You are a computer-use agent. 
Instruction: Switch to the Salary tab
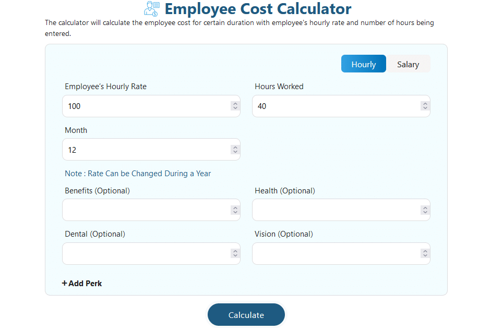click(408, 64)
